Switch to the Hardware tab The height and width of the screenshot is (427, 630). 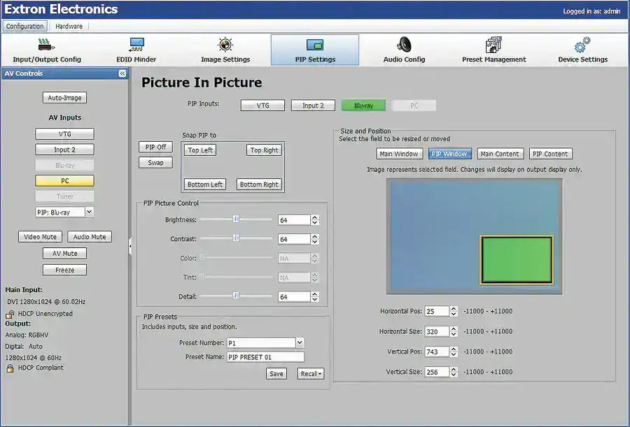coord(69,27)
